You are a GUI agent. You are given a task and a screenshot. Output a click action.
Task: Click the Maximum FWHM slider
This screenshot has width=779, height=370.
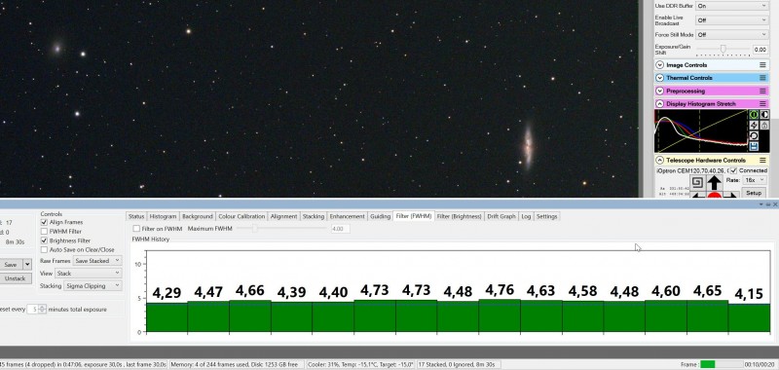tap(281, 229)
